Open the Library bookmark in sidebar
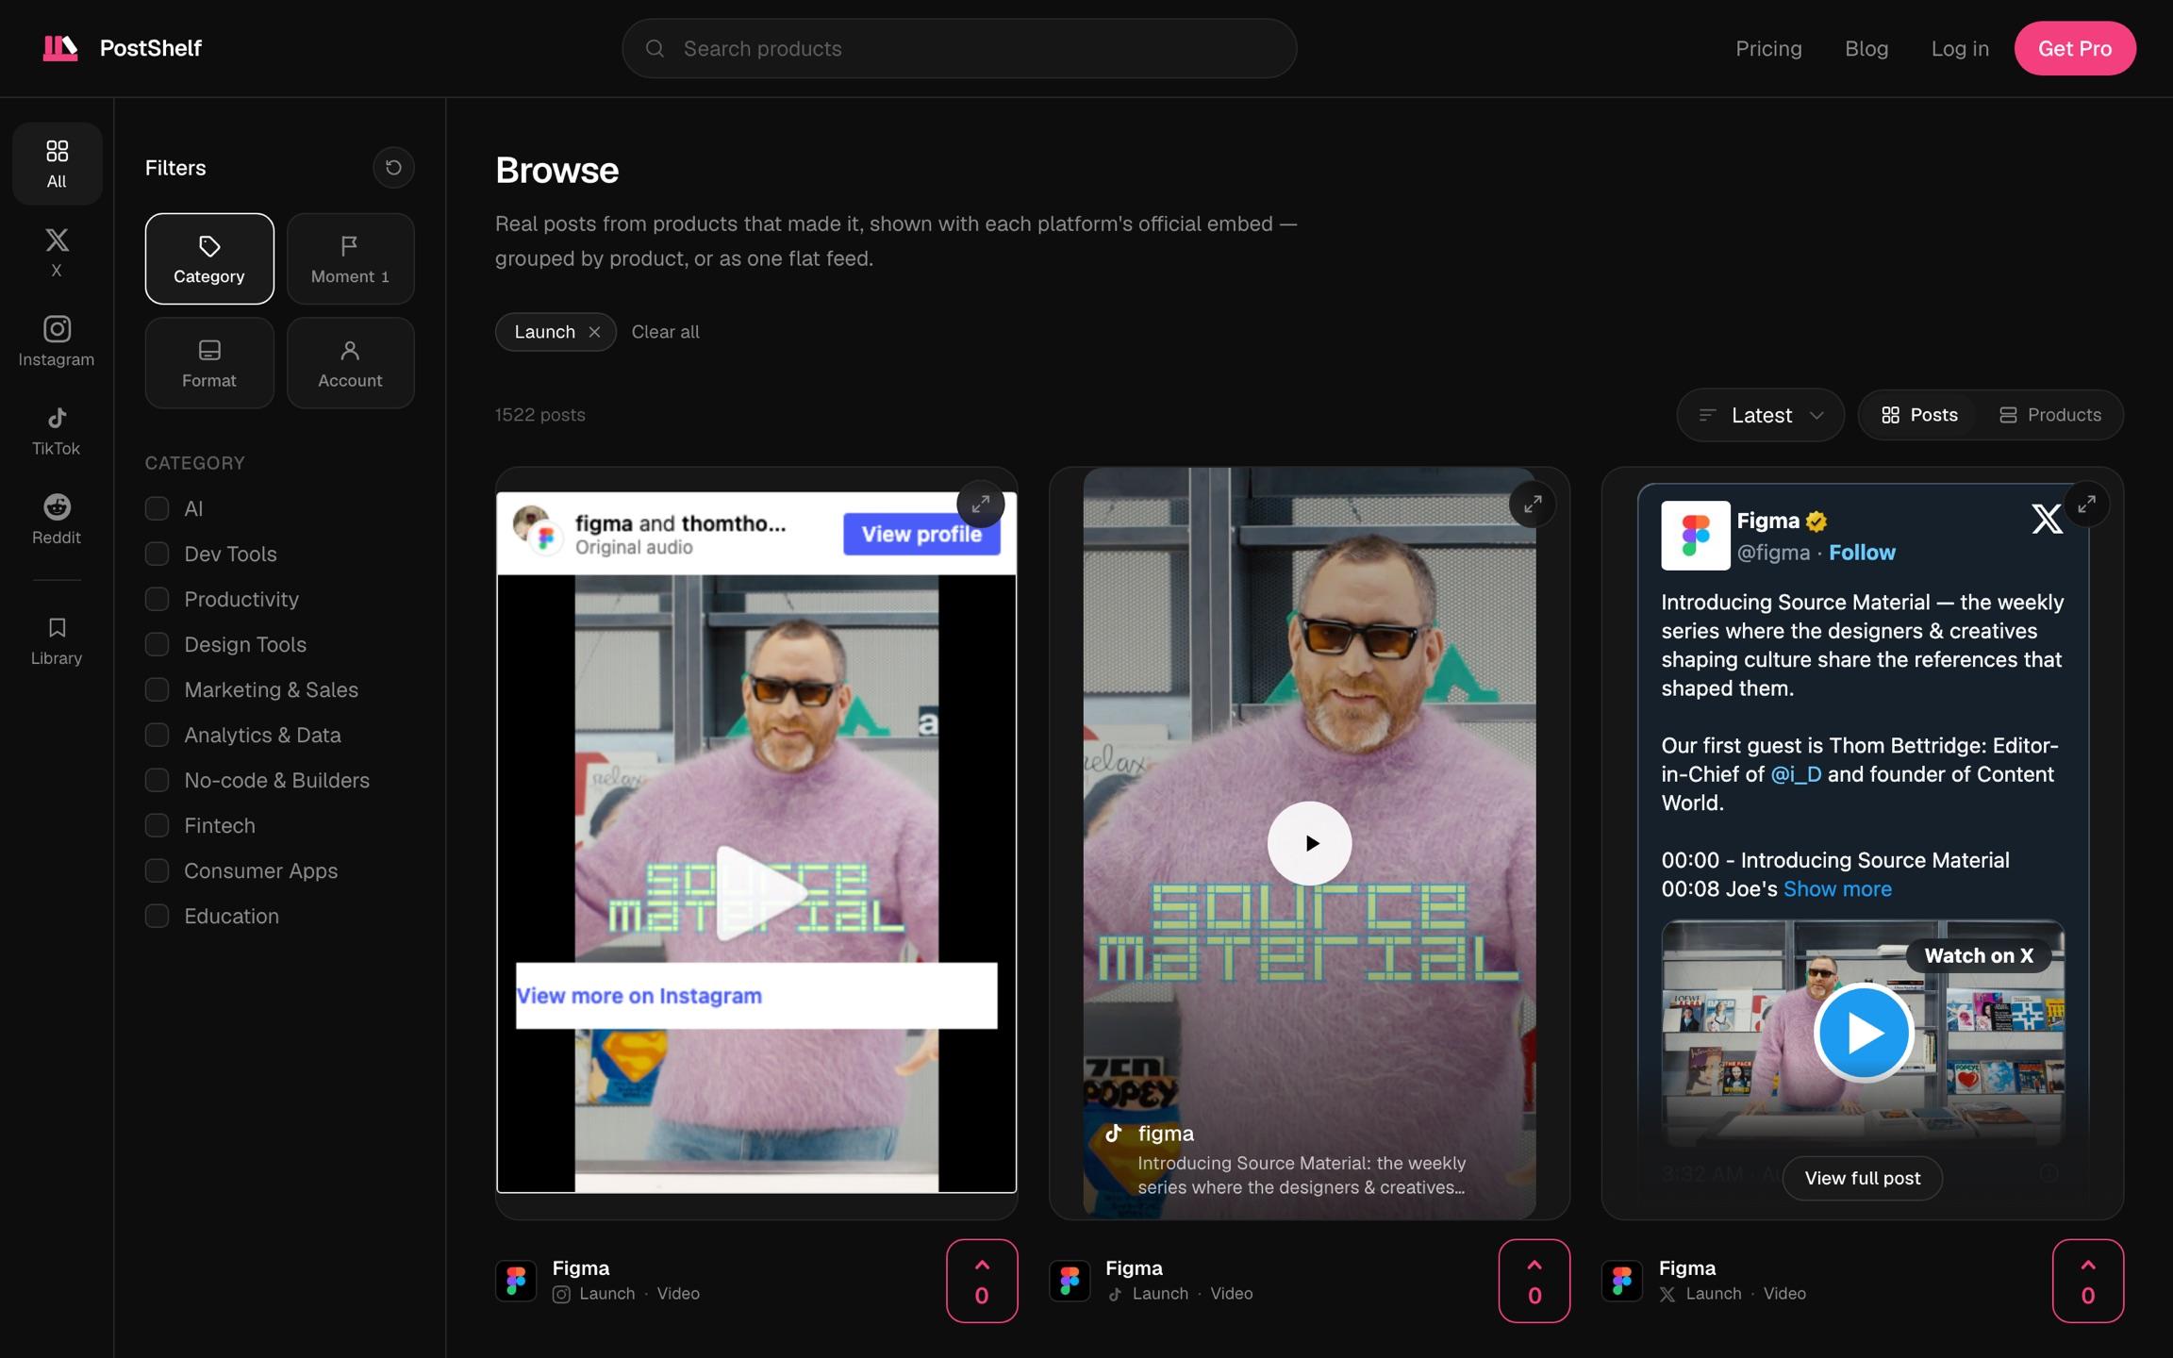The height and width of the screenshot is (1358, 2173). 57,640
